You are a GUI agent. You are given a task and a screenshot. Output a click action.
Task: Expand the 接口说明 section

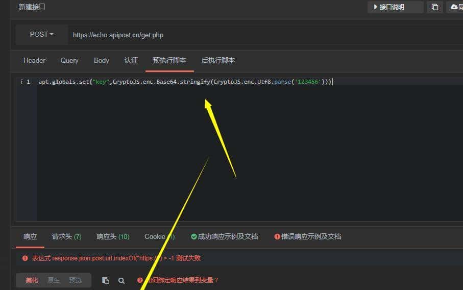pyautogui.click(x=396, y=7)
